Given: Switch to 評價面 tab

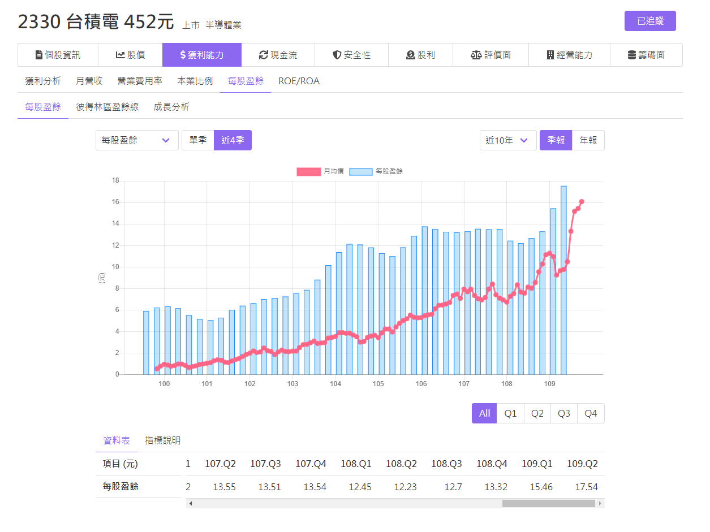Looking at the screenshot, I should [x=491, y=55].
